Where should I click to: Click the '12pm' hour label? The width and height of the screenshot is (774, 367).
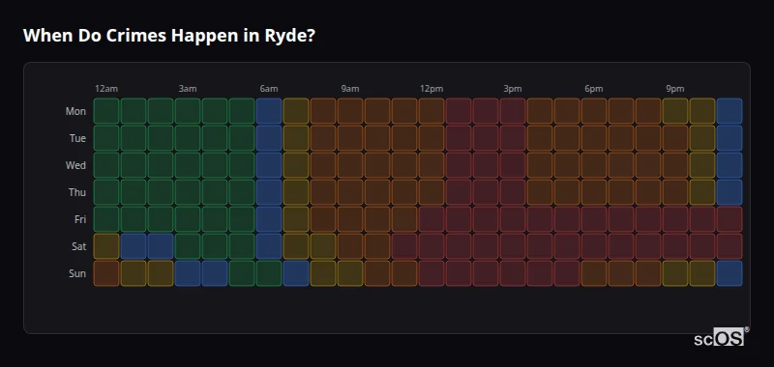(432, 89)
